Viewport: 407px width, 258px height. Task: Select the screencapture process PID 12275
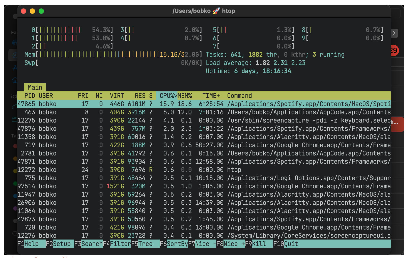point(204,120)
